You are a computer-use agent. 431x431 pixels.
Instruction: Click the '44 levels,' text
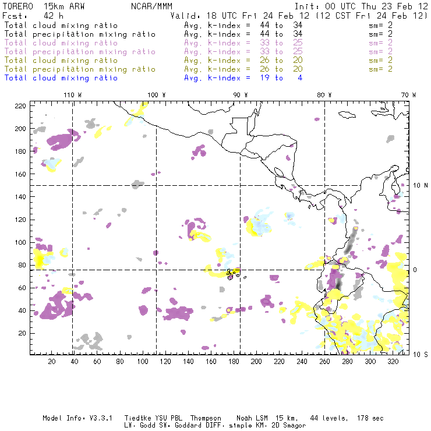tap(329, 418)
